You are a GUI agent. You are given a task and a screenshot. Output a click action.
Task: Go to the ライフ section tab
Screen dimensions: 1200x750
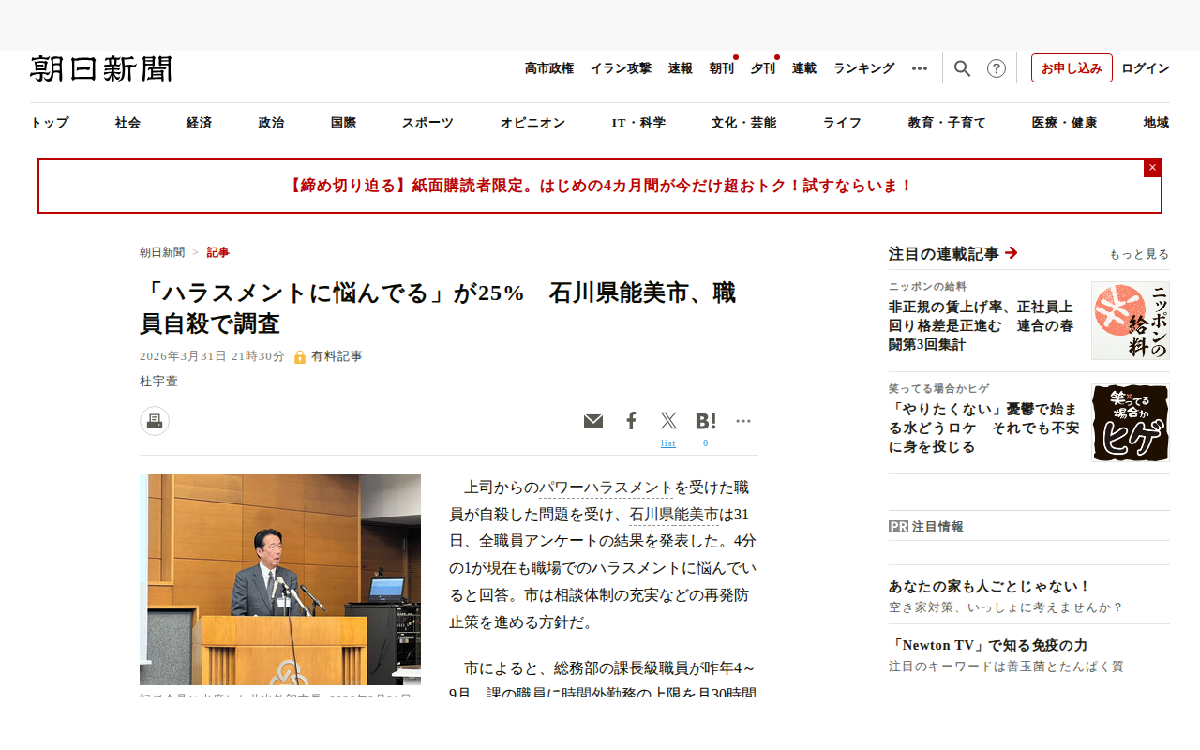pyautogui.click(x=843, y=123)
